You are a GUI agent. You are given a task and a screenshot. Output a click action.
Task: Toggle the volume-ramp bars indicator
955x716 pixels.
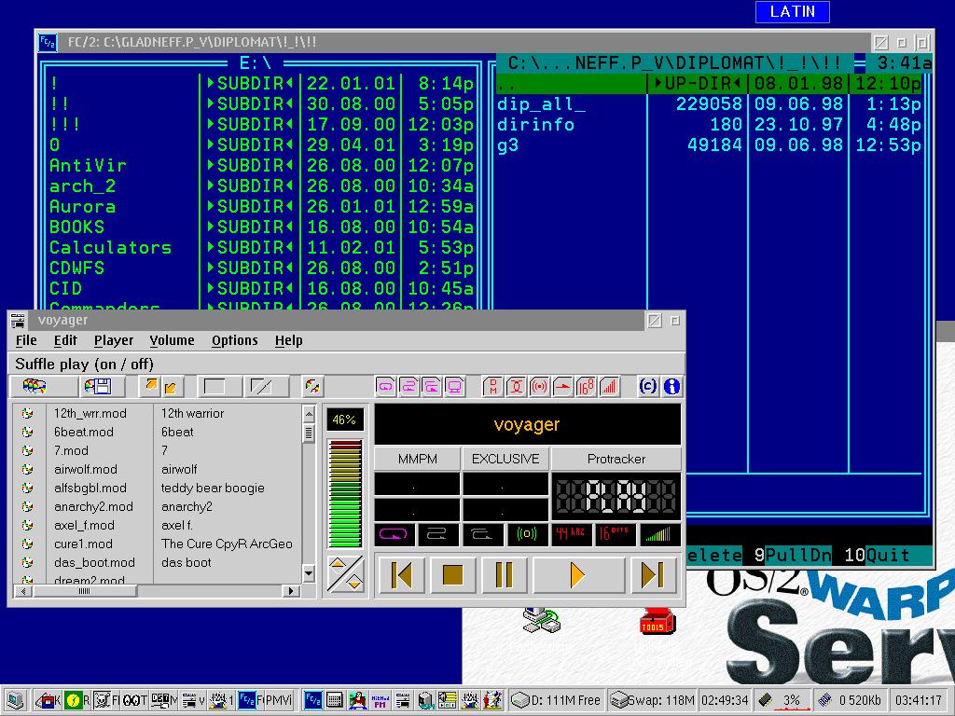pos(659,534)
